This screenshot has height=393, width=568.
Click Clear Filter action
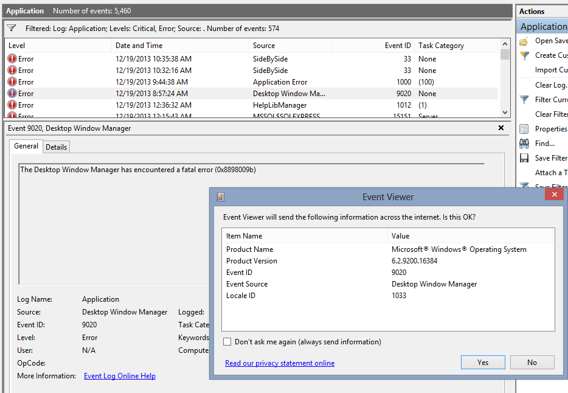coord(552,114)
